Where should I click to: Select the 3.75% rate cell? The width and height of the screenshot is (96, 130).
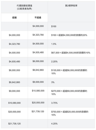71,103
